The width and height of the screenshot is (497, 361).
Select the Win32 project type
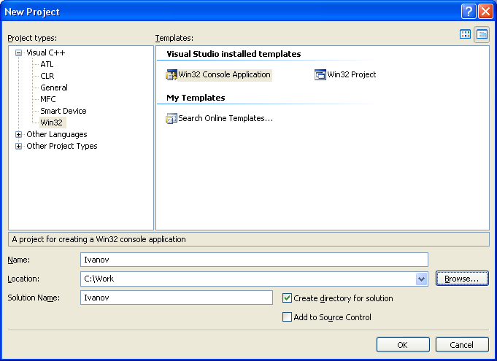click(x=52, y=123)
